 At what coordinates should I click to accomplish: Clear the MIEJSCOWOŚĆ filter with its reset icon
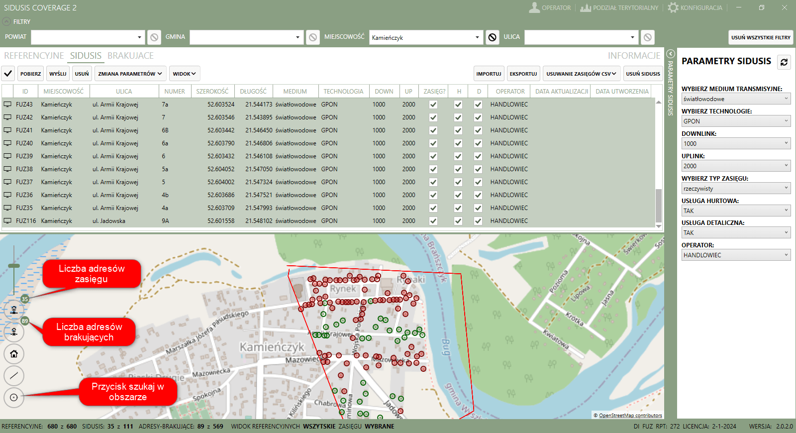point(492,37)
